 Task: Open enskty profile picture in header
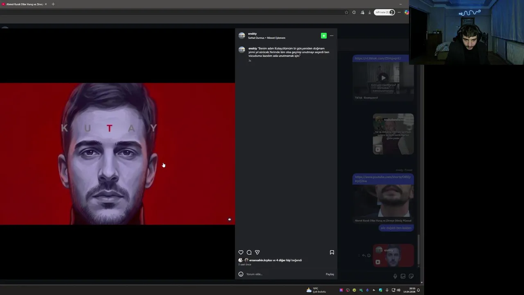(242, 36)
